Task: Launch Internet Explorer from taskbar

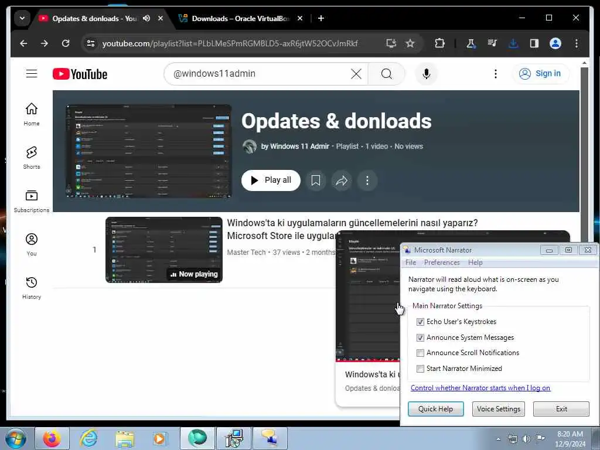Action: (88, 438)
